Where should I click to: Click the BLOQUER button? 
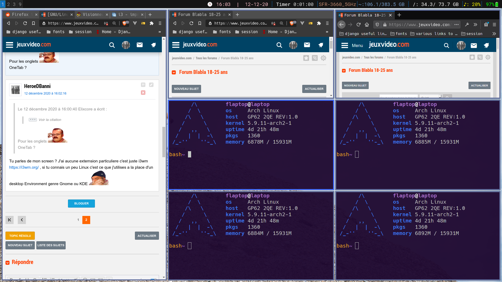[x=81, y=203]
